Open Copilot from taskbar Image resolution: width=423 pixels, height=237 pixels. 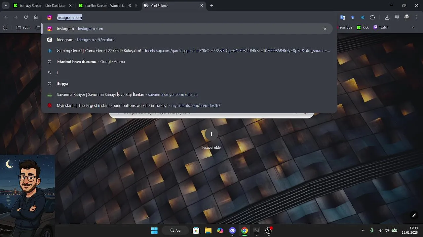coord(220,230)
